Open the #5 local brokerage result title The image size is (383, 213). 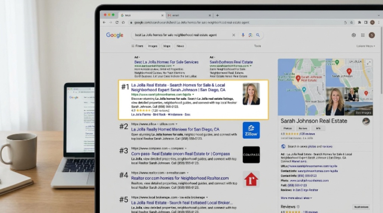(182, 203)
